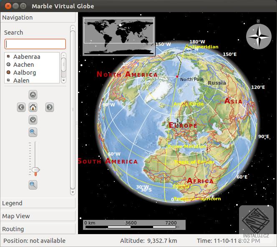Click the city list scrollbar down arrow
277x247 pixels.
click(x=63, y=81)
